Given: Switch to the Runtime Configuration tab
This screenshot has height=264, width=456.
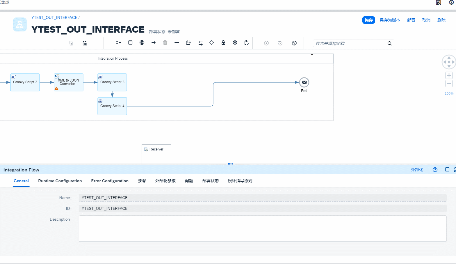Looking at the screenshot, I should [x=60, y=181].
